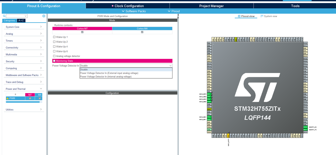Expand the Security category
This screenshot has width=336, height=155.
coord(24,61)
